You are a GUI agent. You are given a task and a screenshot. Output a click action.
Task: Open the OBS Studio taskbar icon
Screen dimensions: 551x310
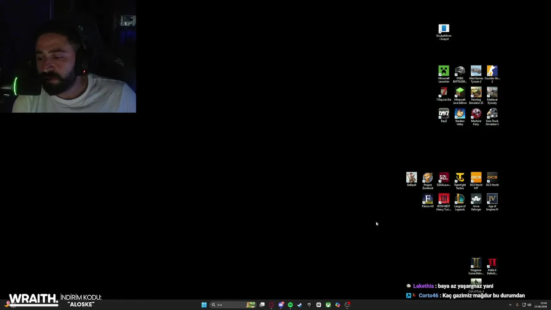tap(347, 305)
